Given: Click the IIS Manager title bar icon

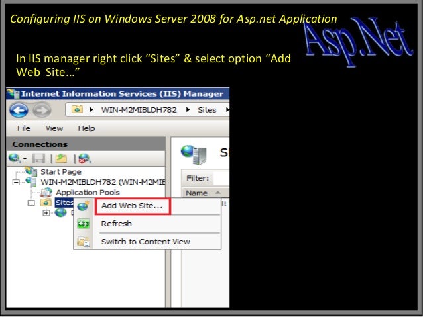Looking at the screenshot, I should click(x=13, y=94).
